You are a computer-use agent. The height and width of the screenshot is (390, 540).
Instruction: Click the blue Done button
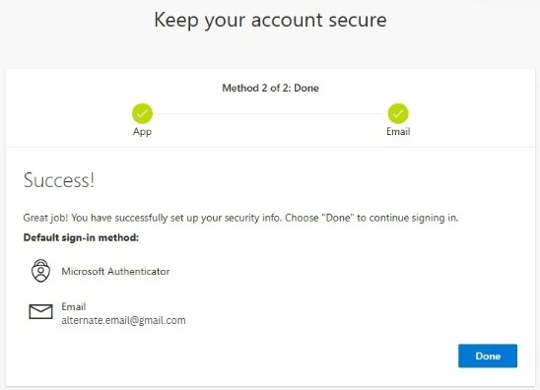[x=488, y=356]
